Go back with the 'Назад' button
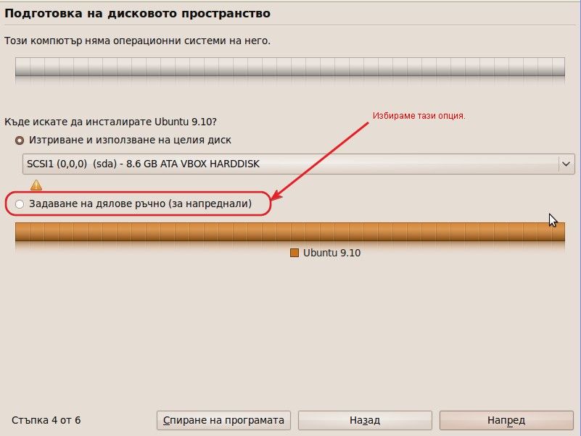 tap(365, 421)
